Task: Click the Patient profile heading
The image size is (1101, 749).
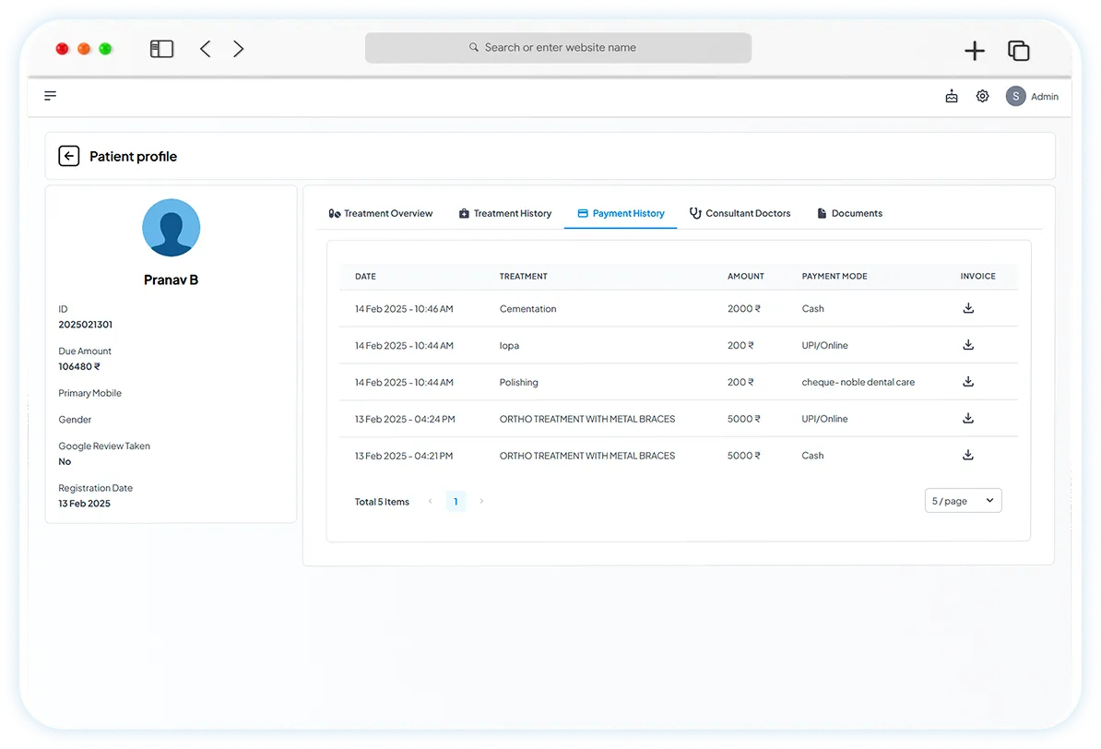Action: [134, 157]
